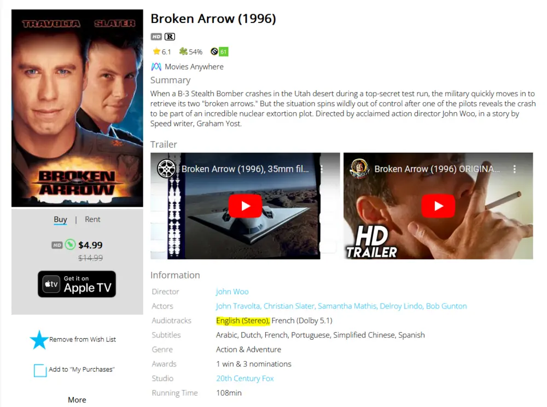Viewport: 547px width, 407px height.
Task: Select the Buy tab
Action: pos(60,219)
